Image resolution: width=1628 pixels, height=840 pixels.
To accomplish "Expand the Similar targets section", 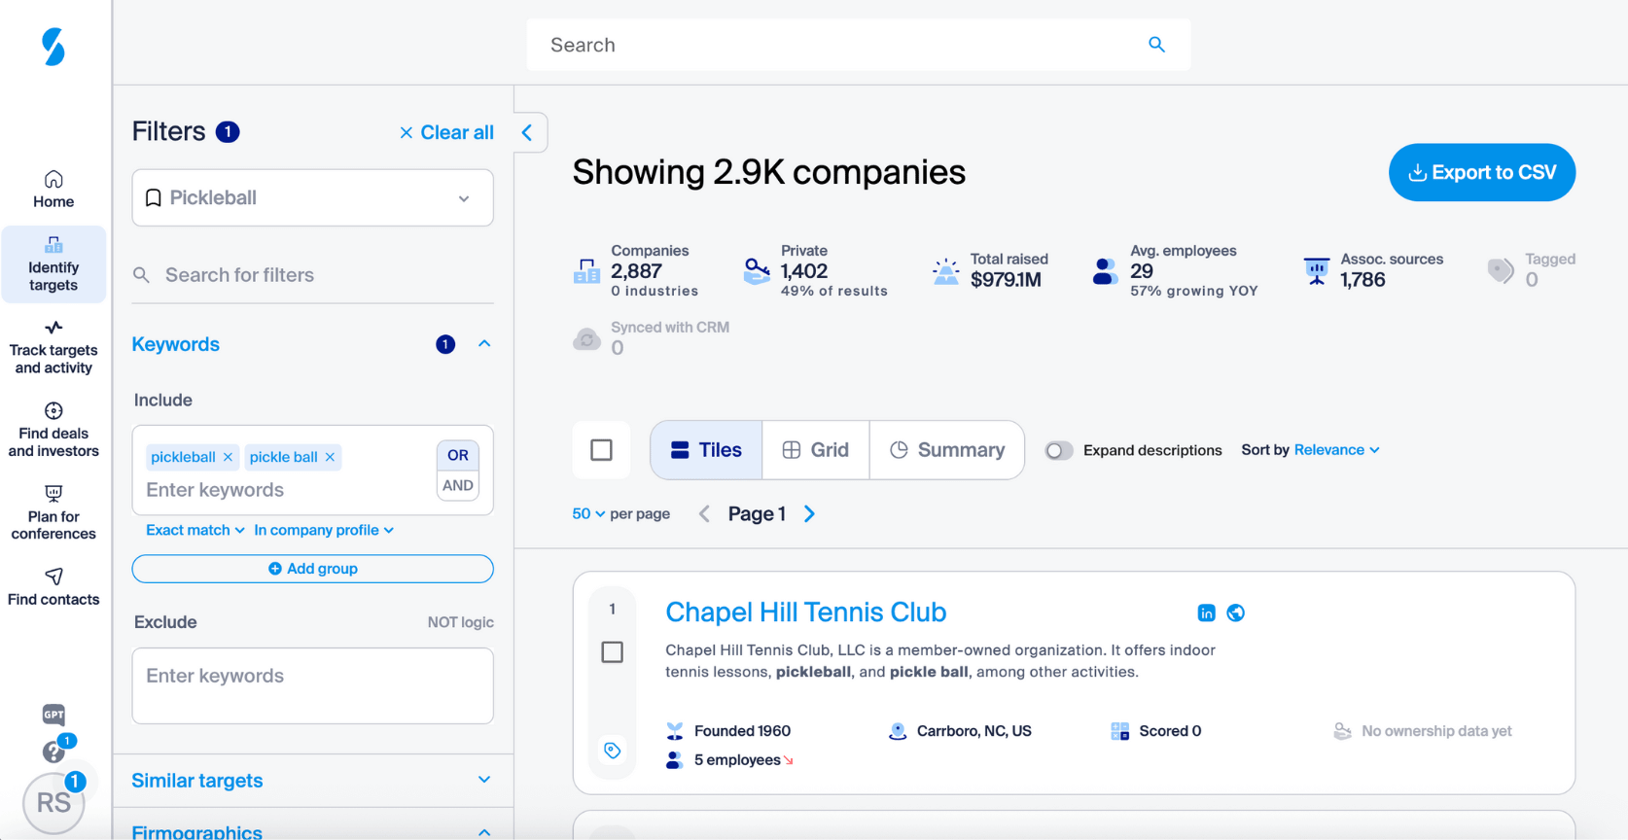I will [484, 780].
